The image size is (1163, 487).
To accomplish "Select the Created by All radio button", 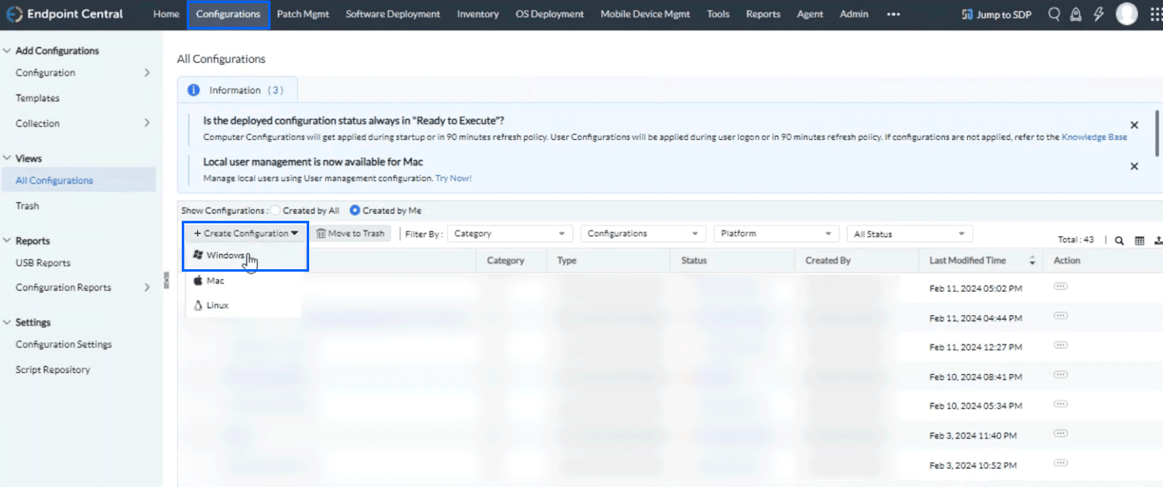I will pos(276,210).
